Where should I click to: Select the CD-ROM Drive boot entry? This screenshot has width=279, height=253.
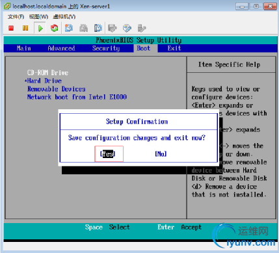[47, 73]
